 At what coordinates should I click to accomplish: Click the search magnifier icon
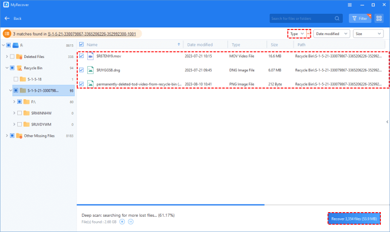pos(337,18)
